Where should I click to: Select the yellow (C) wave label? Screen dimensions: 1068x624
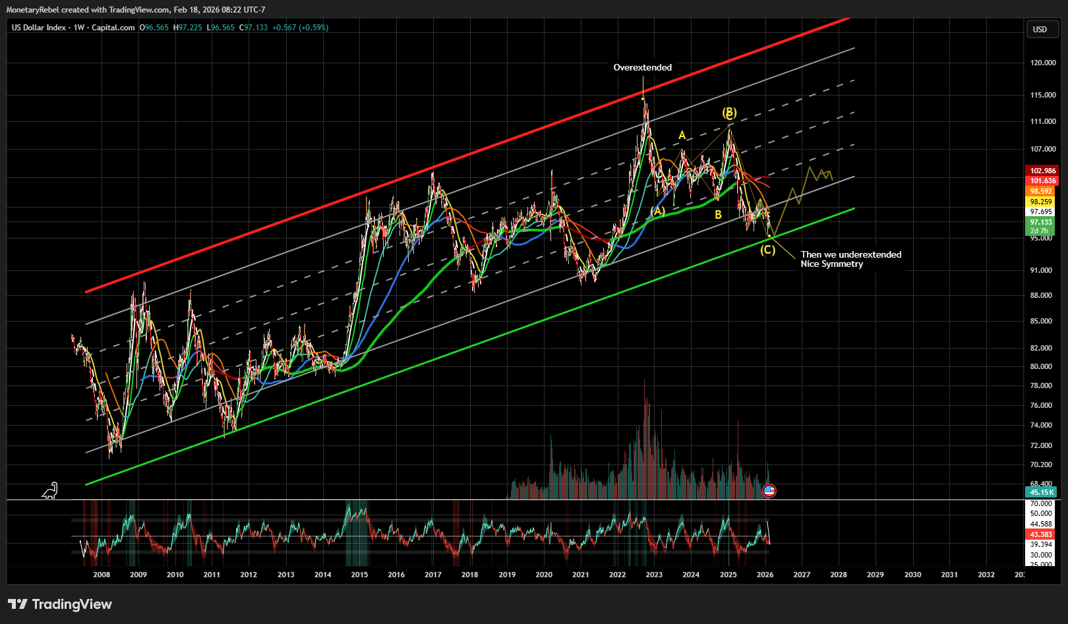pos(767,250)
